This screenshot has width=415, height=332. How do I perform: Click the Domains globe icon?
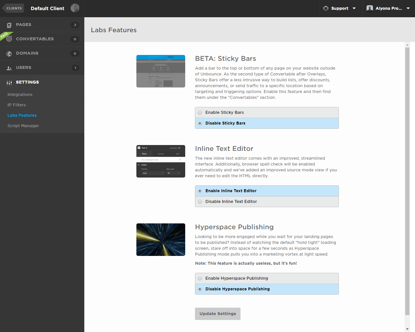[x=9, y=54]
